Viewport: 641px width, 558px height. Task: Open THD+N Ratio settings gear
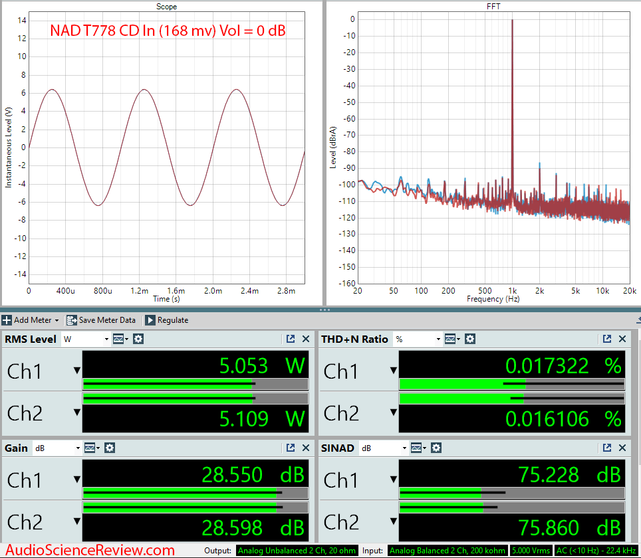(x=470, y=339)
